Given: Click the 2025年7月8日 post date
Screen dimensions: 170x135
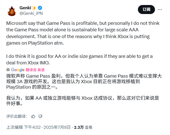Looking at the screenshot, I should [57, 127].
